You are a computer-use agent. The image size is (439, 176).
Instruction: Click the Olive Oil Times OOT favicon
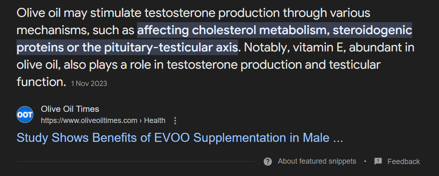point(25,114)
